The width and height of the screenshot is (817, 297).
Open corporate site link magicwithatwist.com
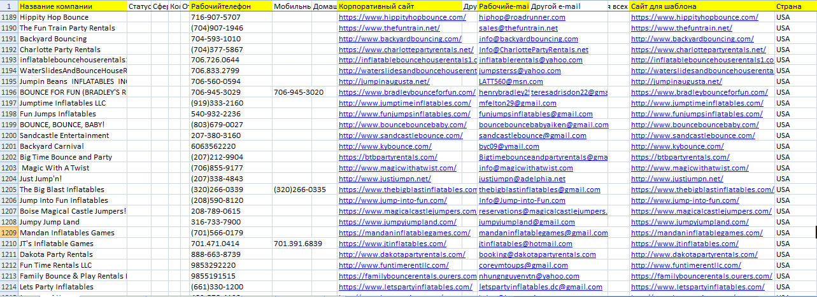click(397, 168)
